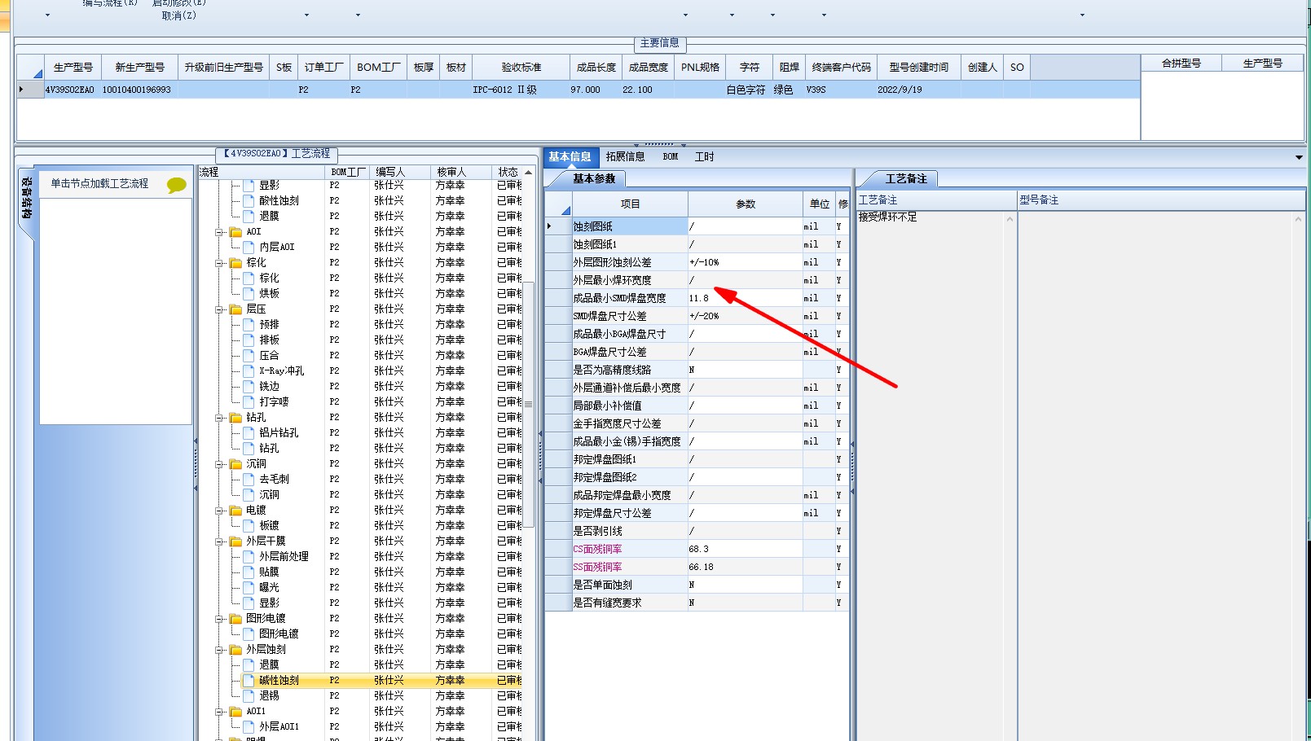The height and width of the screenshot is (741, 1311).
Task: Click the document icon beside 退锡
Action: point(249,695)
